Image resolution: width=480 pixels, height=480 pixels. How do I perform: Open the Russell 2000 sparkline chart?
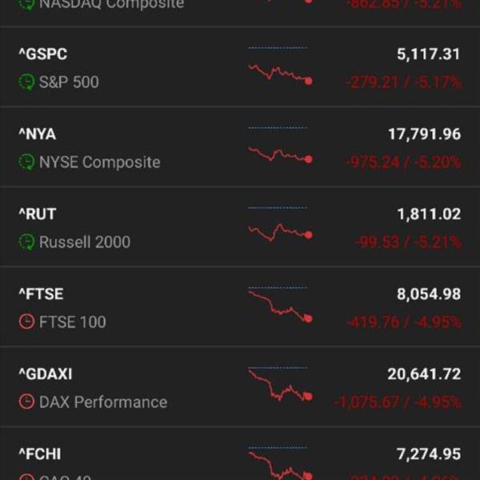pos(279,225)
